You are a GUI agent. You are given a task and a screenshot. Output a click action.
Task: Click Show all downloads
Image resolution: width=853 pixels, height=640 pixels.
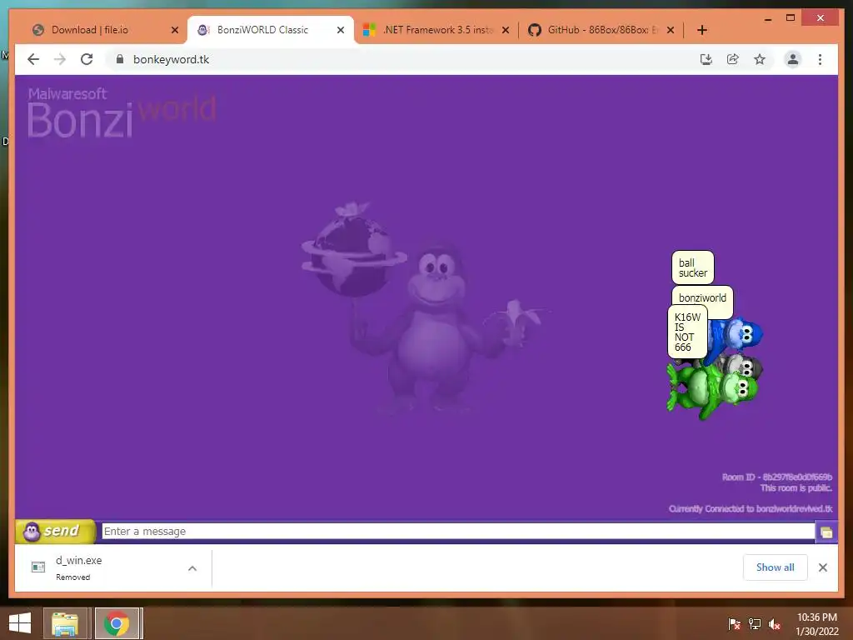(776, 567)
